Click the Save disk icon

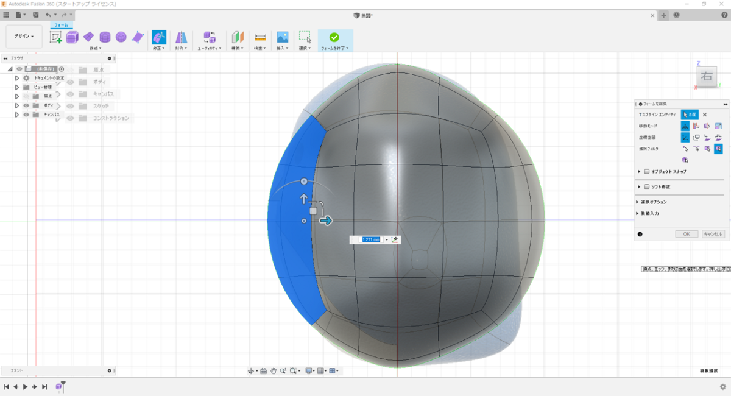[x=36, y=15]
